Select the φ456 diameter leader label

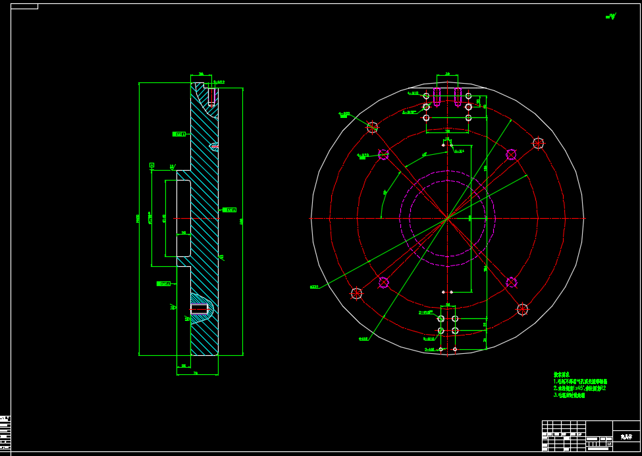point(363,339)
